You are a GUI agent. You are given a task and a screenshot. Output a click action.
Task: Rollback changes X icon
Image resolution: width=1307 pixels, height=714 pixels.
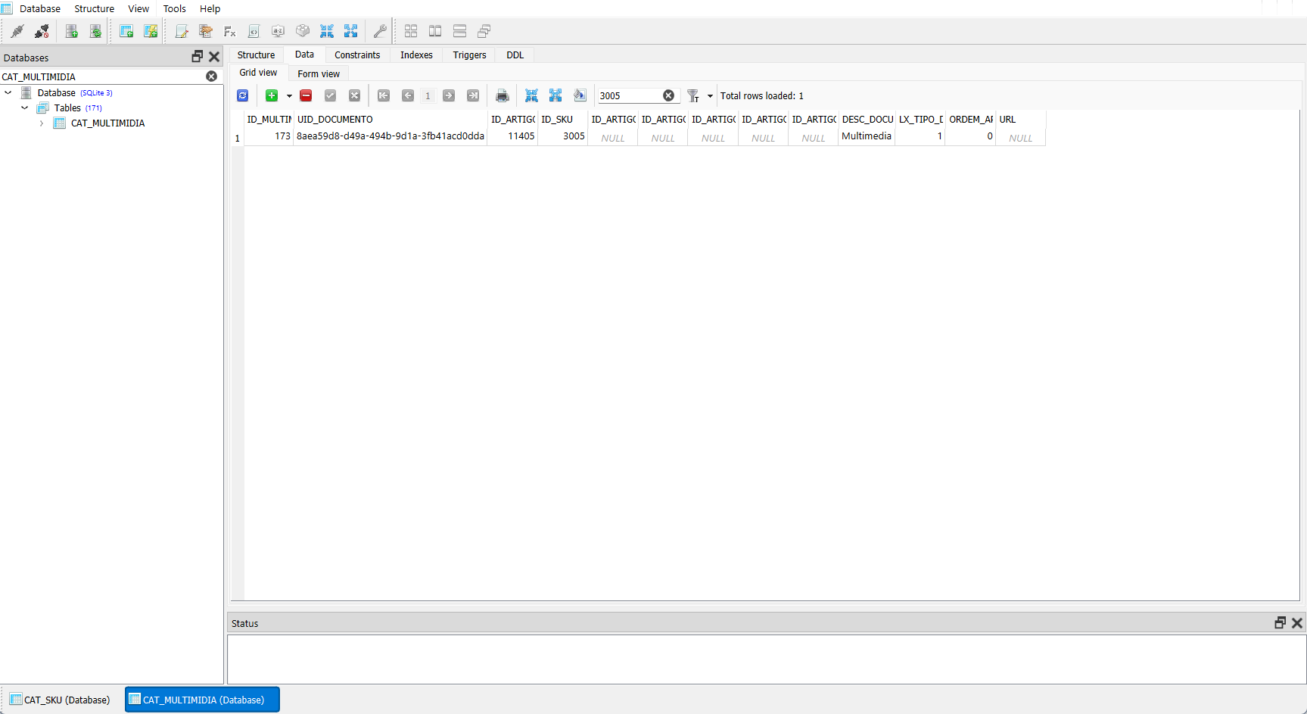pyautogui.click(x=354, y=95)
